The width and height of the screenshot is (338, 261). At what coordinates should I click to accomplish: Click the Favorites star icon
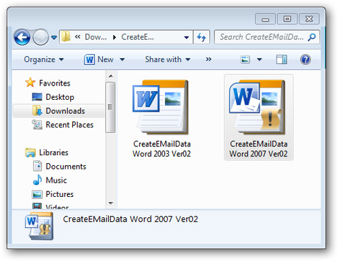30,82
